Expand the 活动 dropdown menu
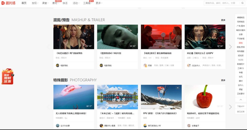 point(76,3)
